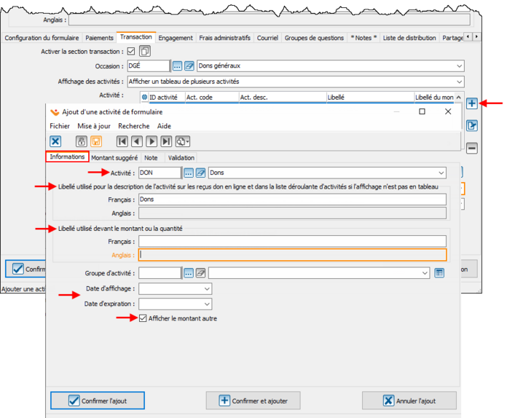Click the blue plus icon to add an activity
The image size is (507, 418).
(x=472, y=103)
